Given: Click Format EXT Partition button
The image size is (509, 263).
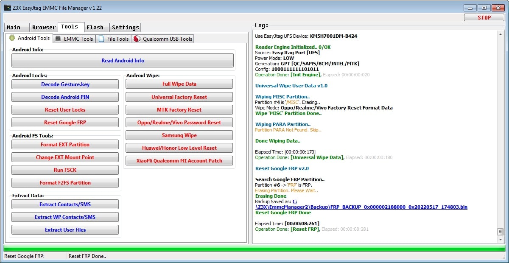Looking at the screenshot, I should pyautogui.click(x=65, y=145).
